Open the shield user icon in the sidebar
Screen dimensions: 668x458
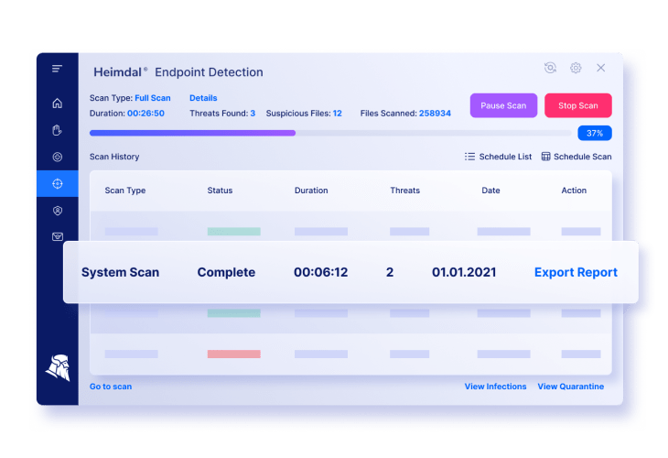click(58, 211)
